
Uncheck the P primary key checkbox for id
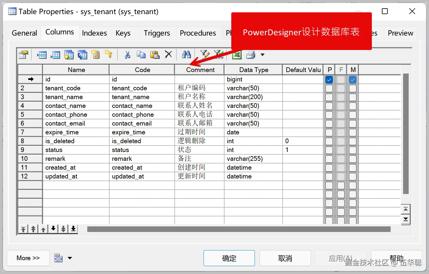(329, 79)
